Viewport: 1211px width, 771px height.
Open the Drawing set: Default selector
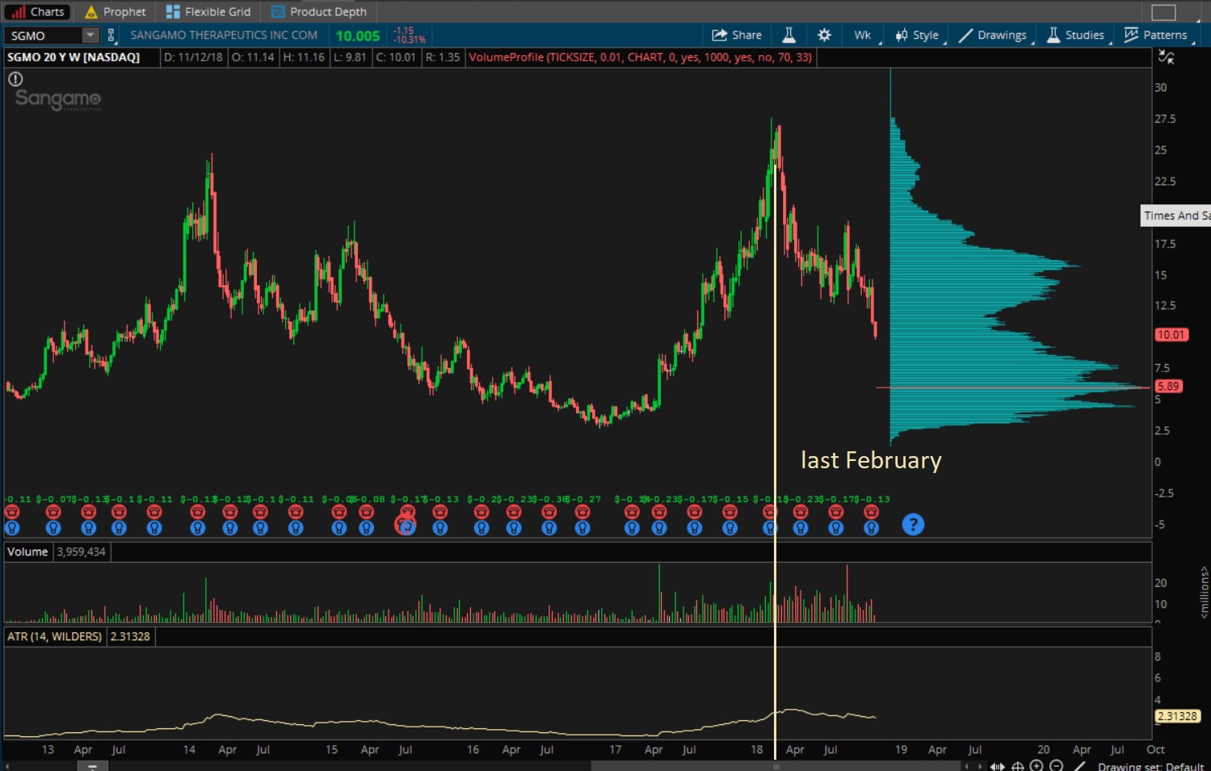[x=1150, y=766]
